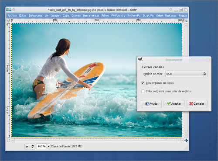Image resolution: width=218 pixels, height=161 pixels.
Task: Open the image menu triangle button beside the ruler
Action: [x=8, y=20]
